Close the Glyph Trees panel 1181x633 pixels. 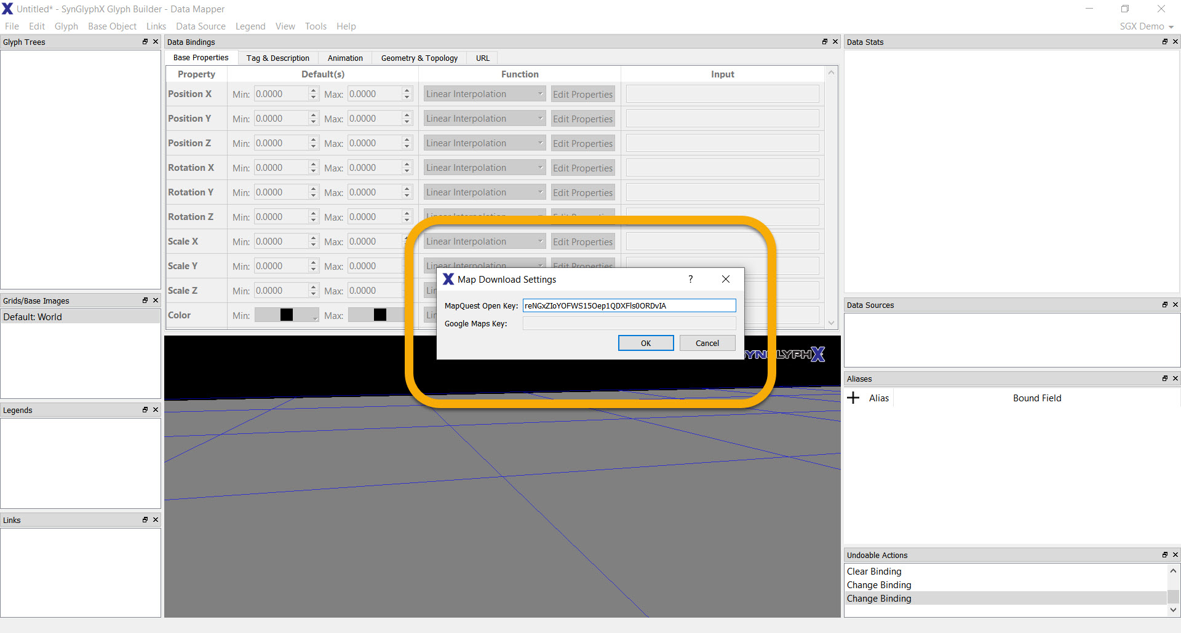coord(156,42)
